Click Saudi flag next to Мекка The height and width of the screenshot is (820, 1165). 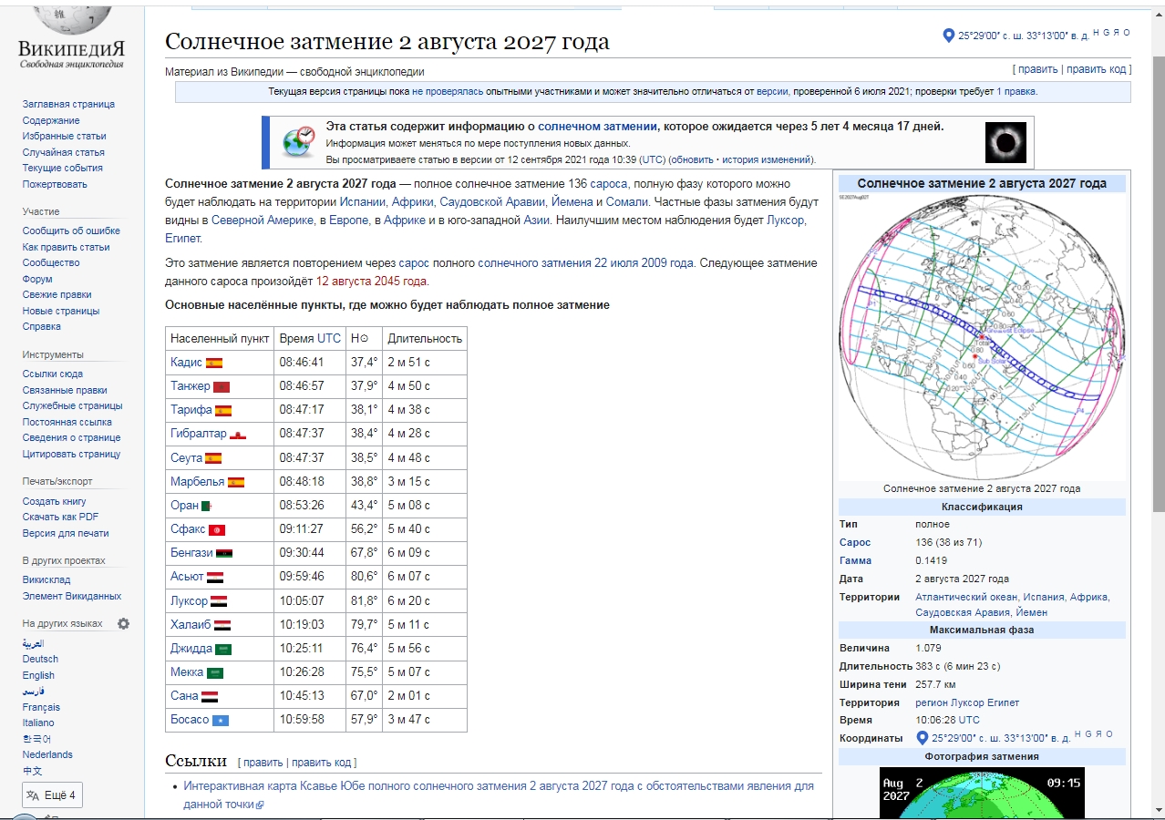coord(215,672)
